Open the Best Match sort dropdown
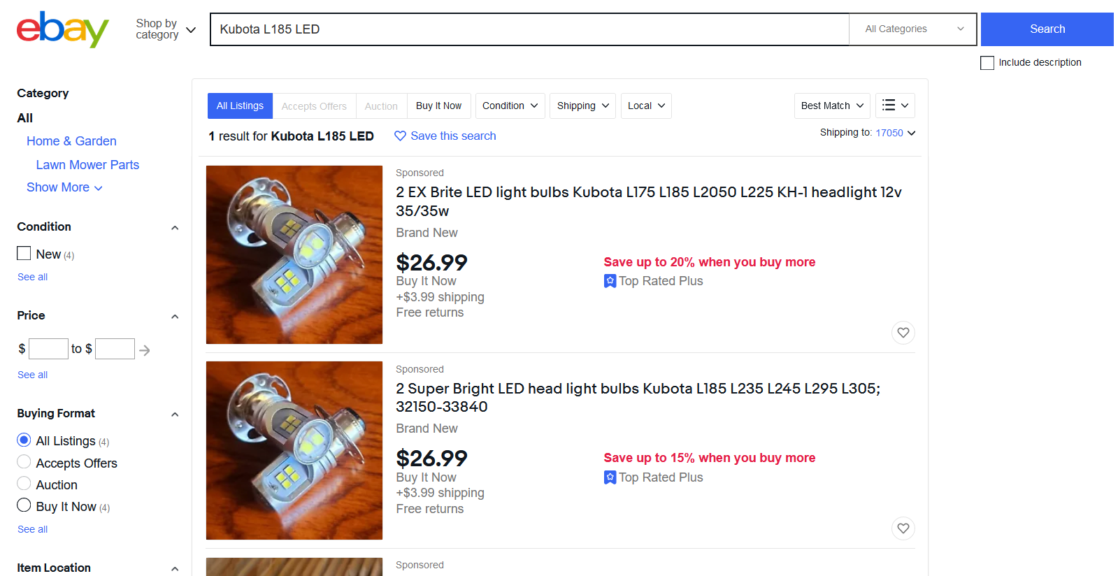 pyautogui.click(x=832, y=106)
